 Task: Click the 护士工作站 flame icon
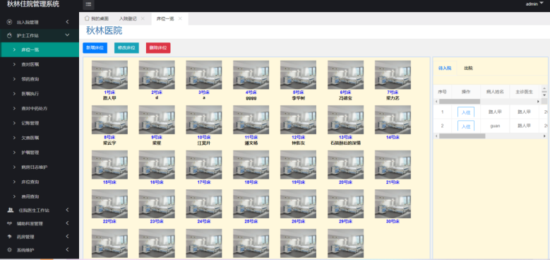tap(9, 35)
